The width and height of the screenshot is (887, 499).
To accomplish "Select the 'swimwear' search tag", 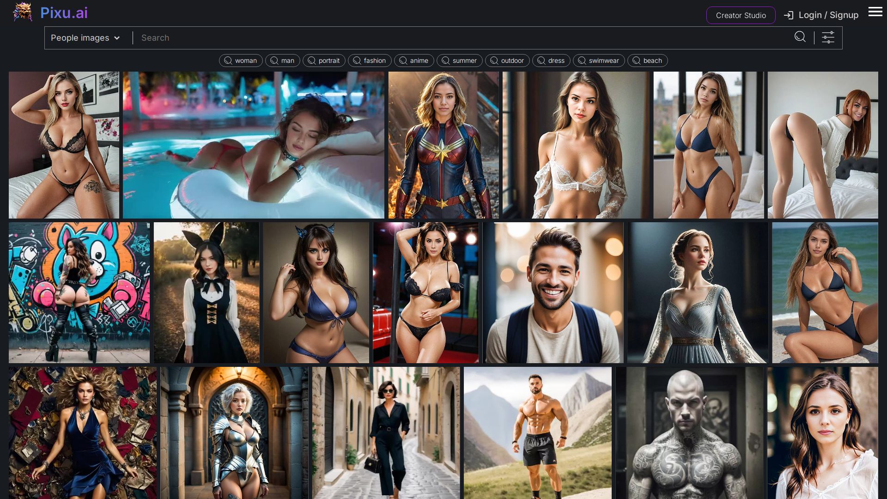I will click(x=599, y=61).
